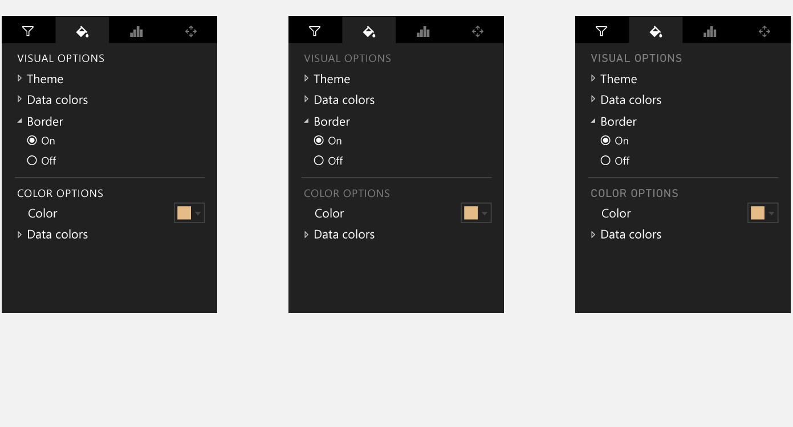Click the tan color swatch in the left panel
Viewport: 793px width, 427px height.
184,213
